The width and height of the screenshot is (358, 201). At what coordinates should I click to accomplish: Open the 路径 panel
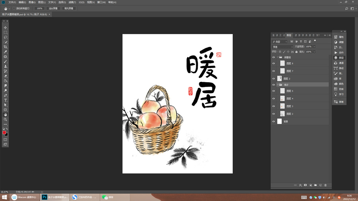pyautogui.click(x=339, y=68)
